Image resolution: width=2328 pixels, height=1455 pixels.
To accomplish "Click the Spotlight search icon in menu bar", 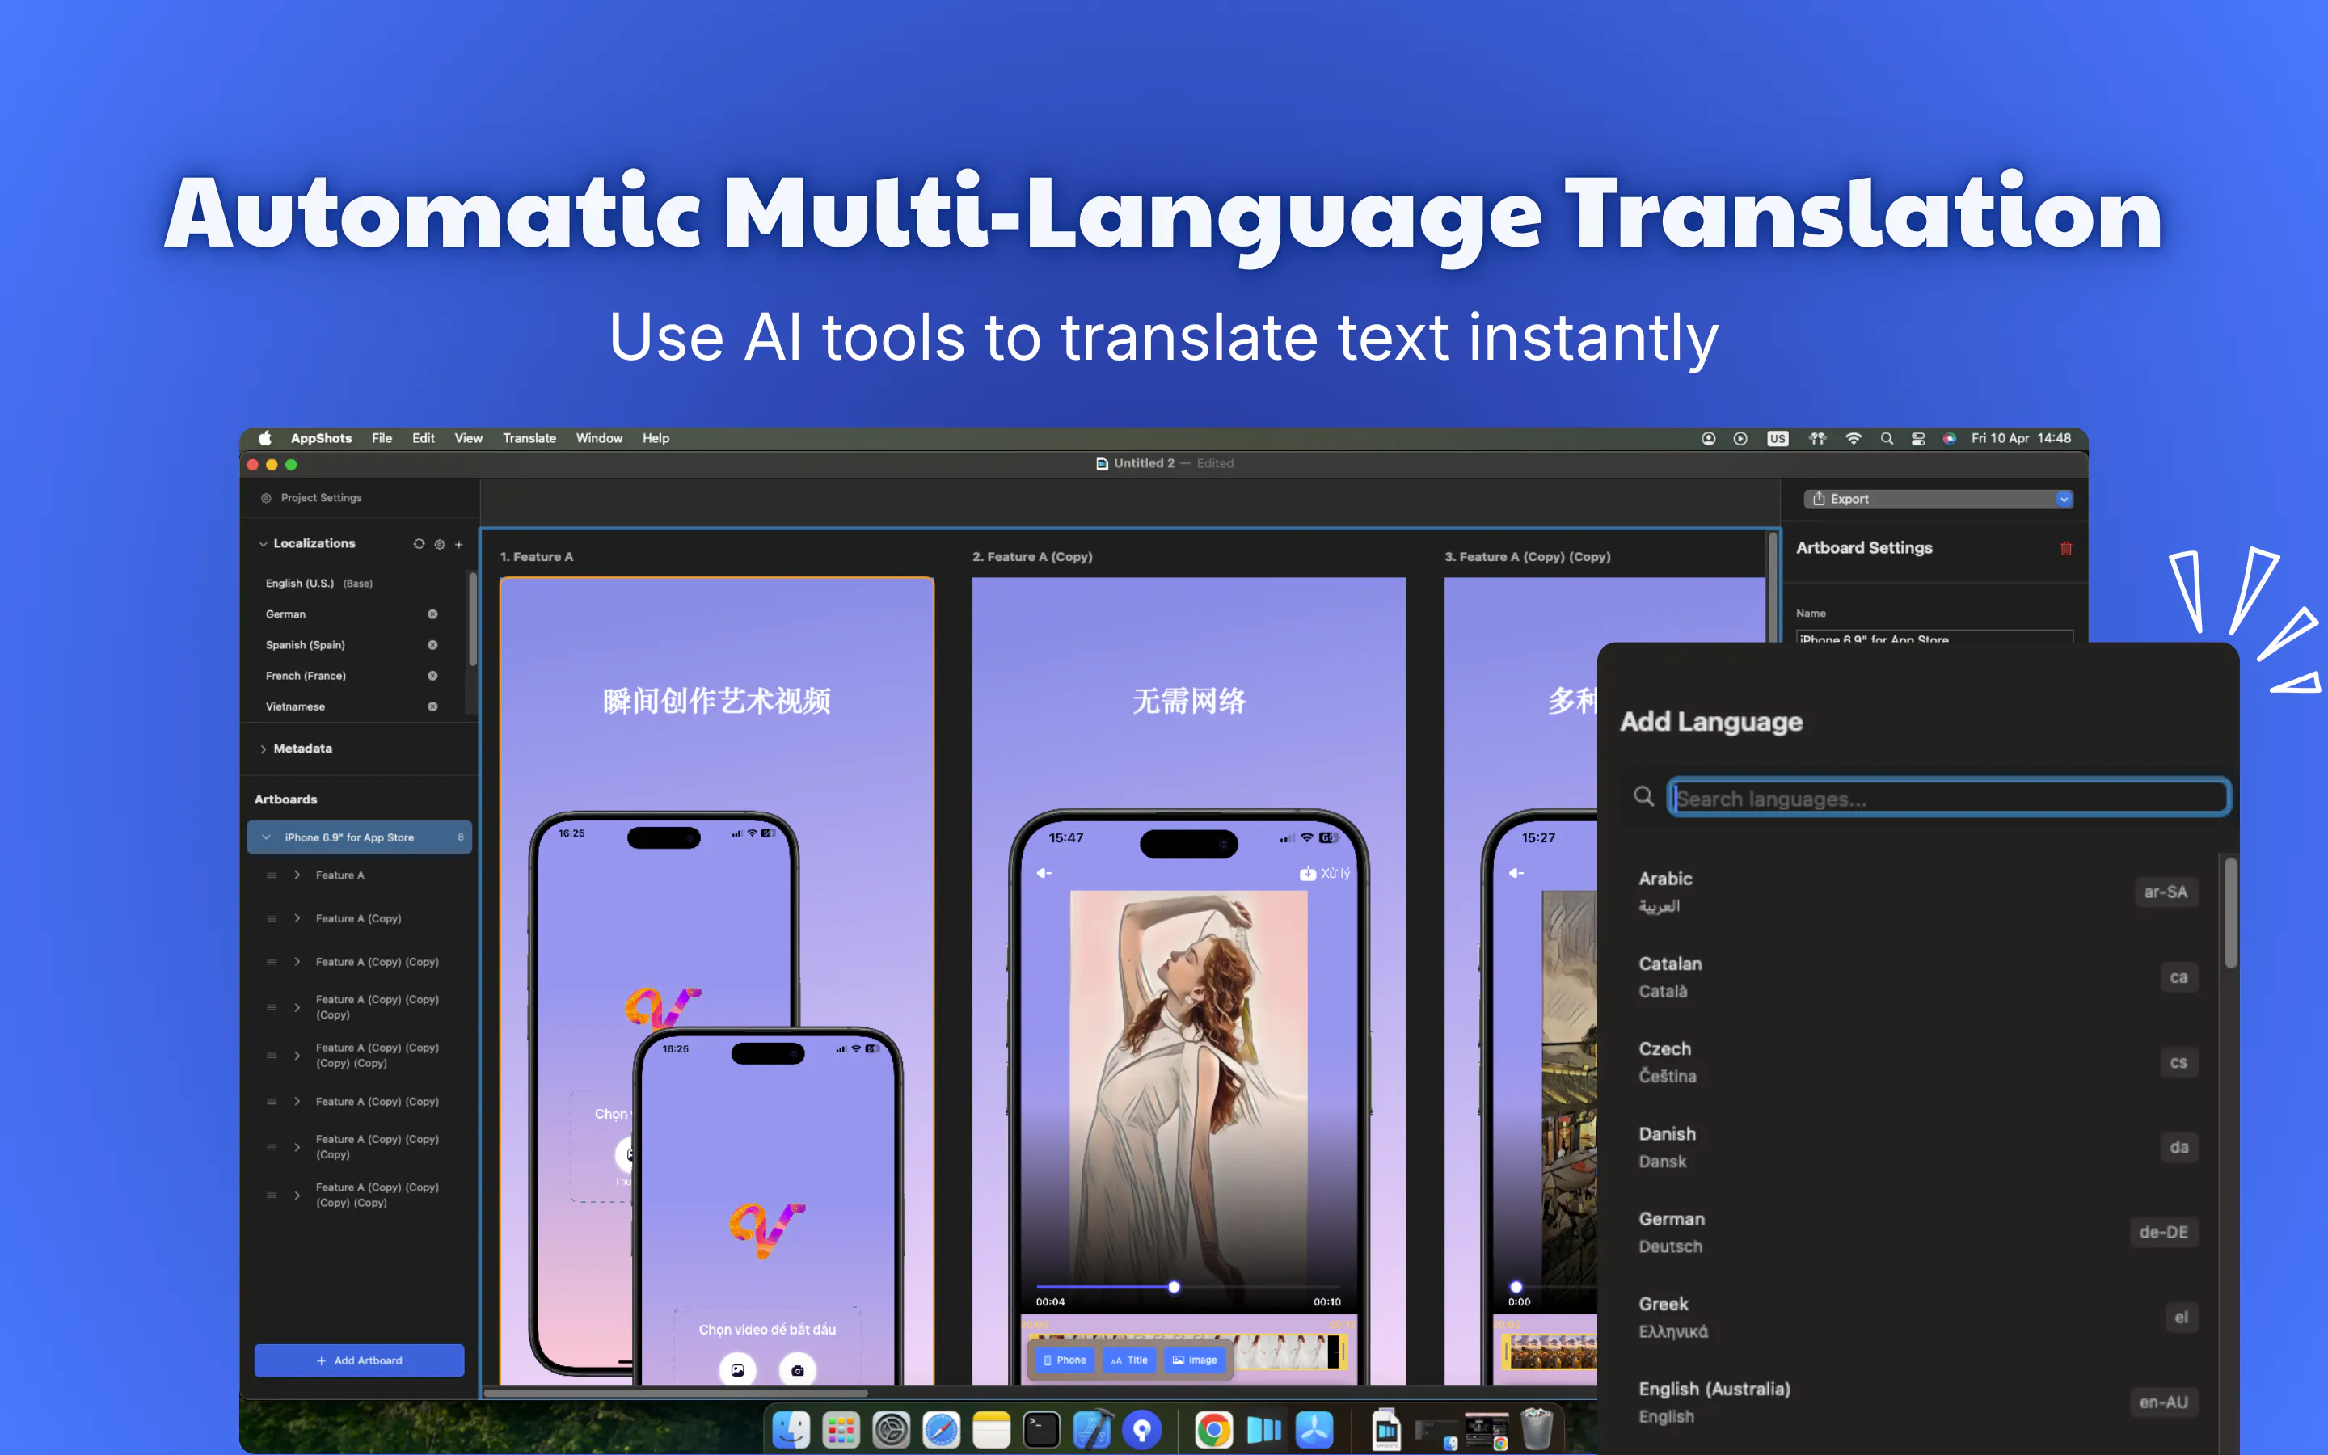I will pos(1887,438).
